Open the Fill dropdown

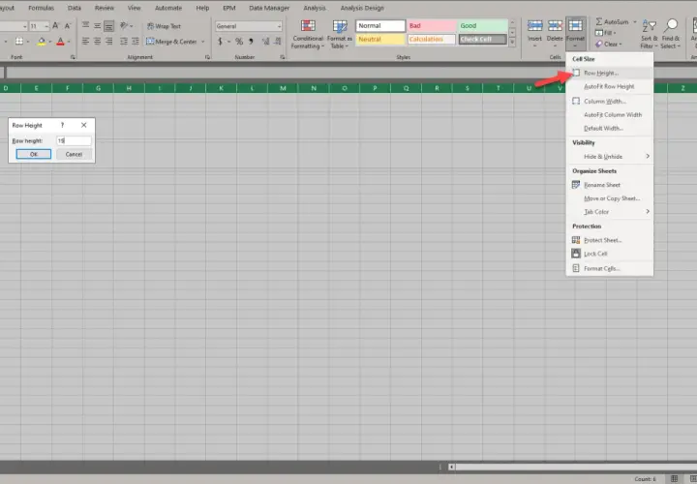click(605, 33)
